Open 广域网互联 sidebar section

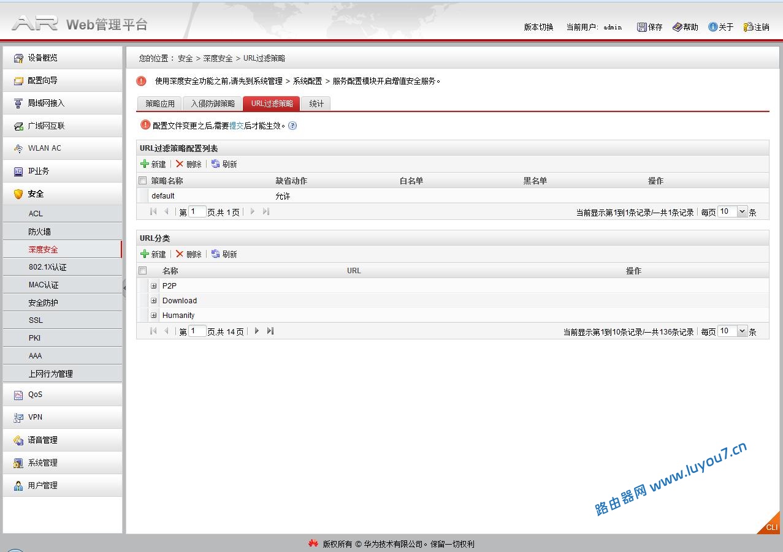click(62, 126)
